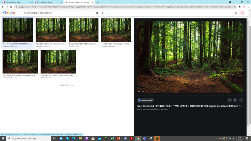Open a new browser tab
Image resolution: width=251 pixels, height=141 pixels.
click(x=98, y=2)
